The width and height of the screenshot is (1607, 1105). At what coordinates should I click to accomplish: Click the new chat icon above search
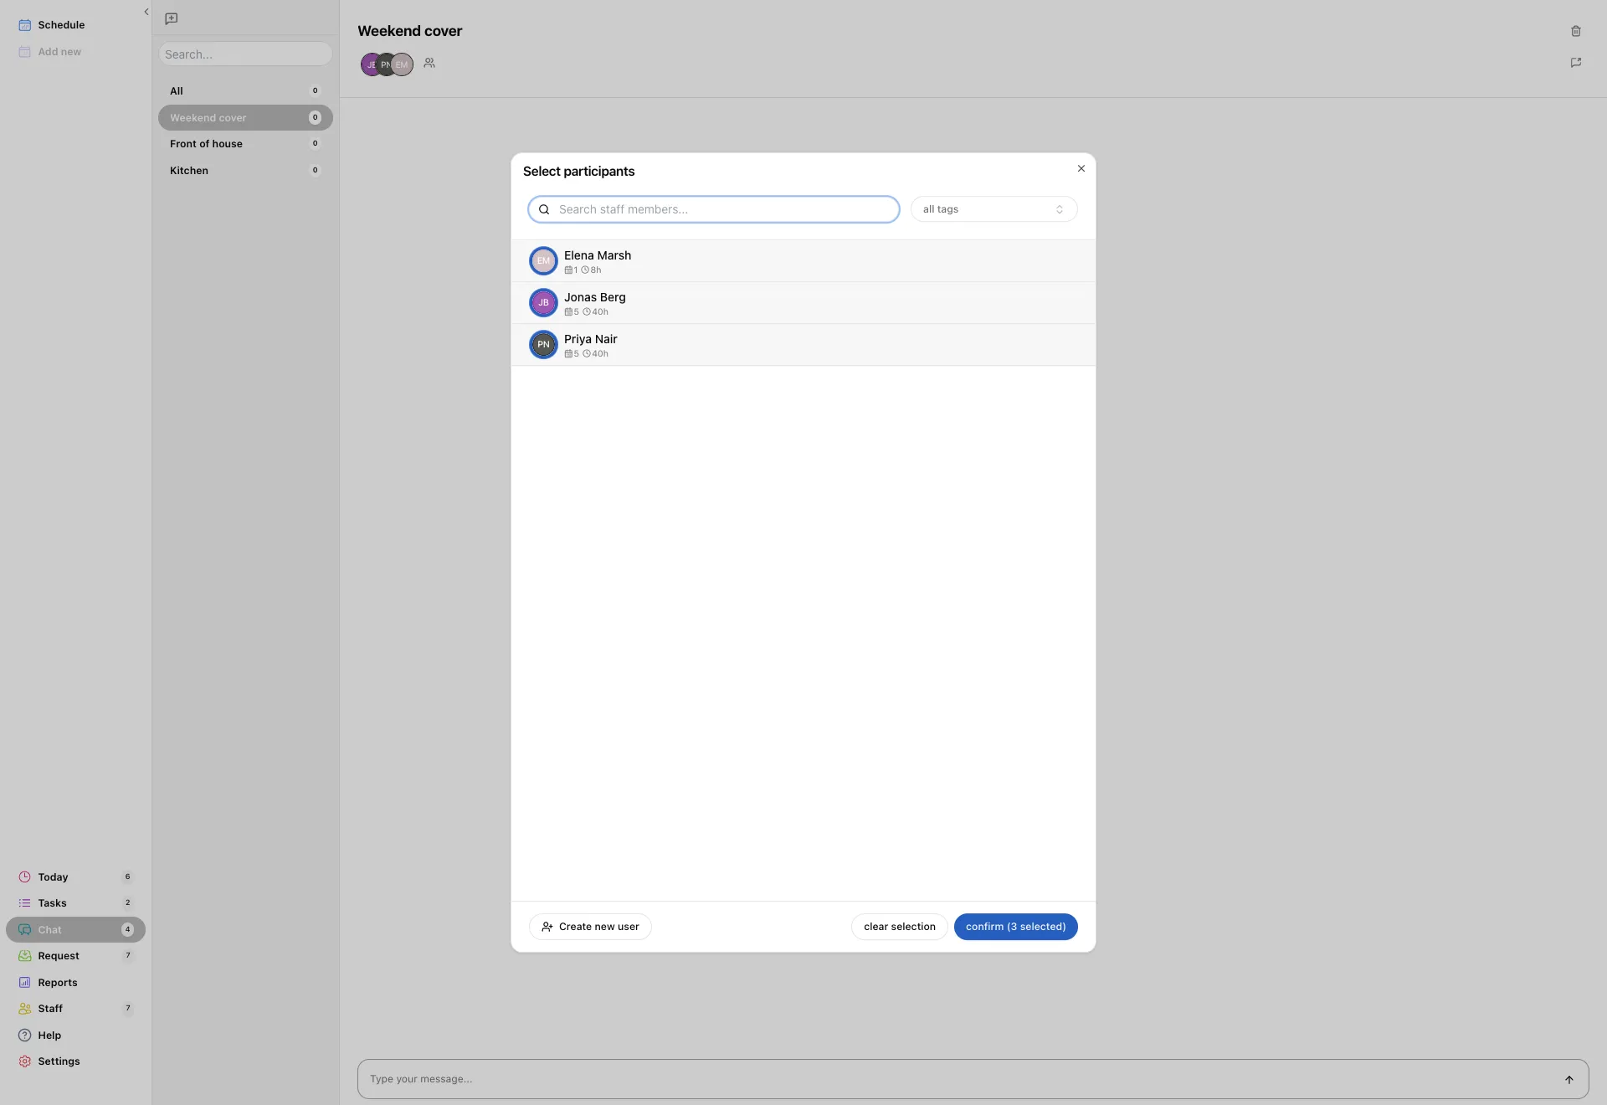click(x=172, y=18)
